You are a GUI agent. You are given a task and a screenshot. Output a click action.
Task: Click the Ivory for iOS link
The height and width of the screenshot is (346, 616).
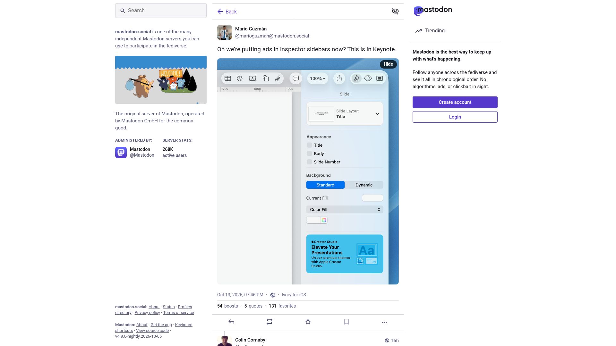(294, 295)
